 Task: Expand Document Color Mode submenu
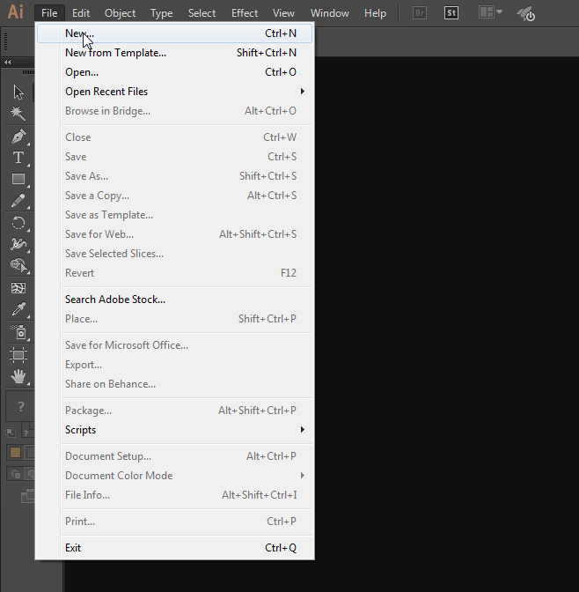(x=174, y=476)
